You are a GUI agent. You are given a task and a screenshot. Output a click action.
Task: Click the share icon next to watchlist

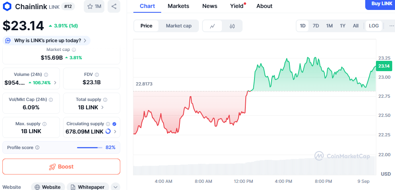114,6
